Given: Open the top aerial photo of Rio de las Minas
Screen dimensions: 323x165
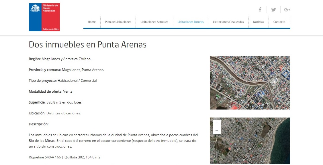Looking at the screenshot, I should (x=250, y=83).
